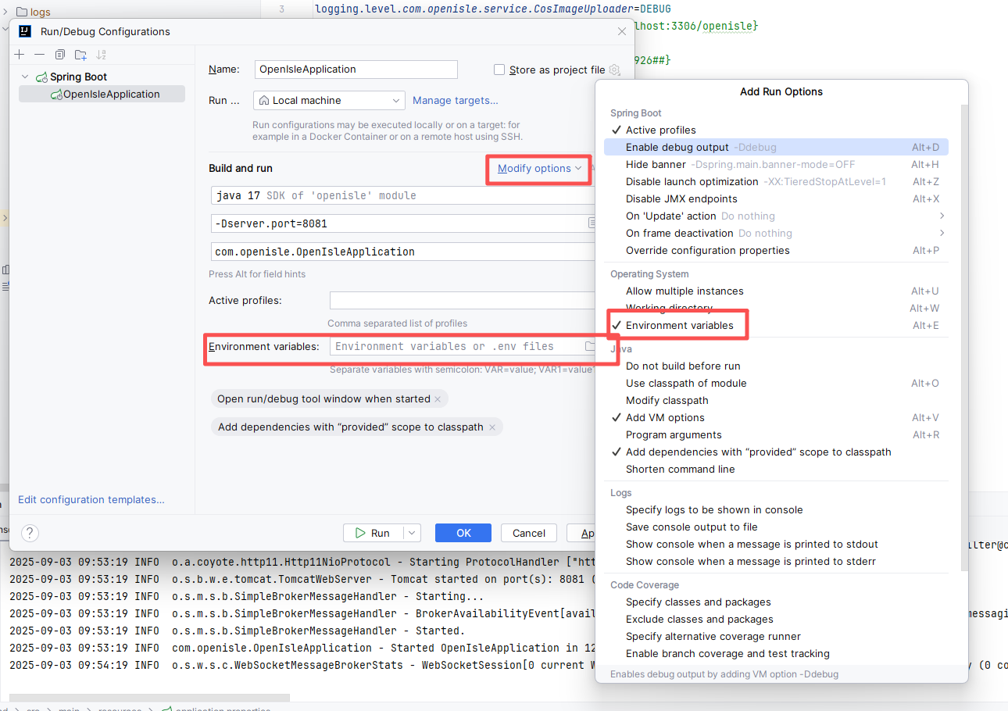
Task: Choose Shorten command line option
Action: (680, 469)
